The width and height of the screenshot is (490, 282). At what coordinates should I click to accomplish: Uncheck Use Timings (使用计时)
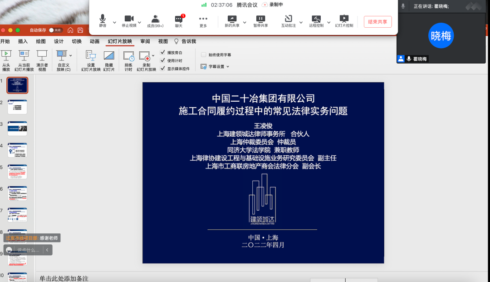tap(162, 60)
